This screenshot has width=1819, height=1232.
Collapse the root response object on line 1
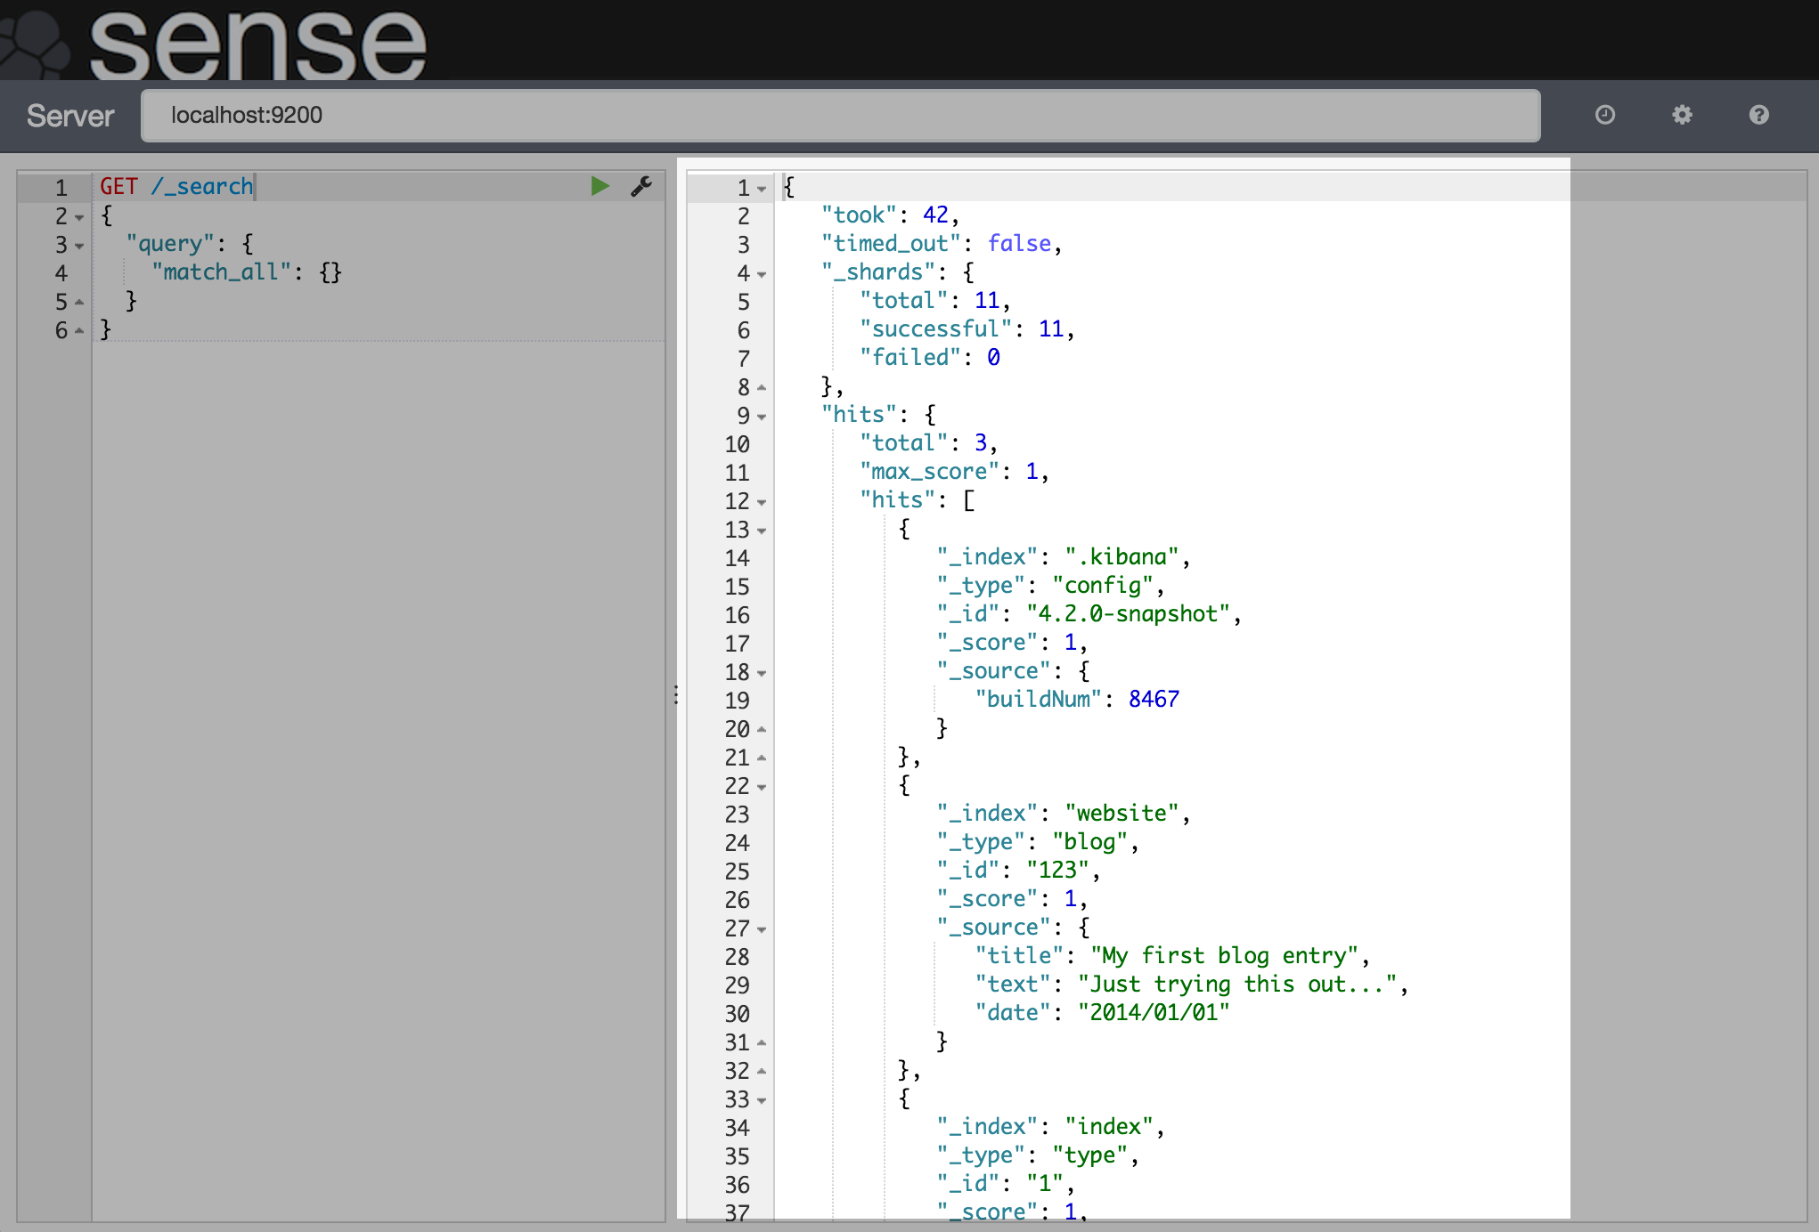coord(762,189)
